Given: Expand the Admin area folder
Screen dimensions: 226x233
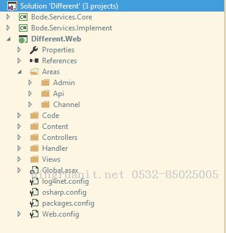Looking at the screenshot, I should (30, 83).
